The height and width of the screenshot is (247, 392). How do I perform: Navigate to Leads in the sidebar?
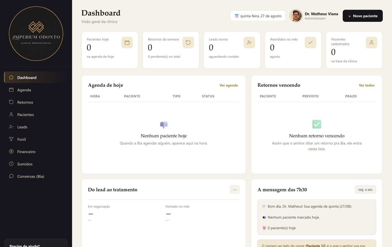point(36,127)
